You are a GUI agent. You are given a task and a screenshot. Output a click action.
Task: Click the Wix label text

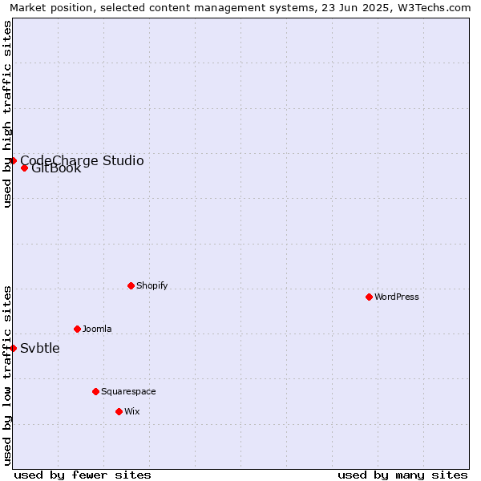132,411
